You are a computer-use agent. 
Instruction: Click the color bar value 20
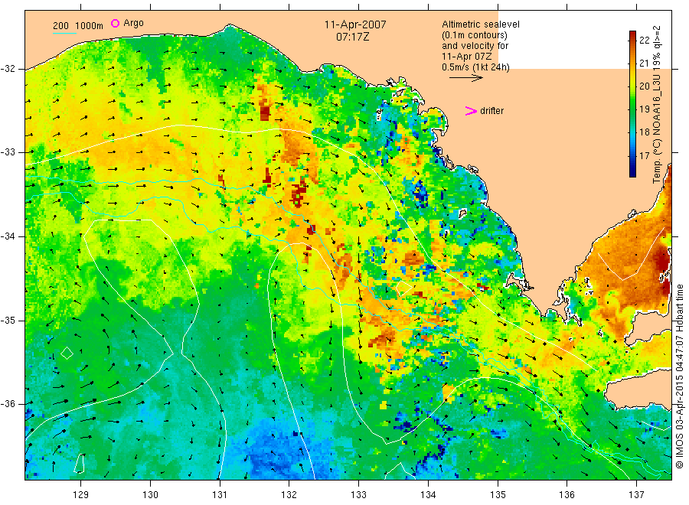(x=644, y=86)
